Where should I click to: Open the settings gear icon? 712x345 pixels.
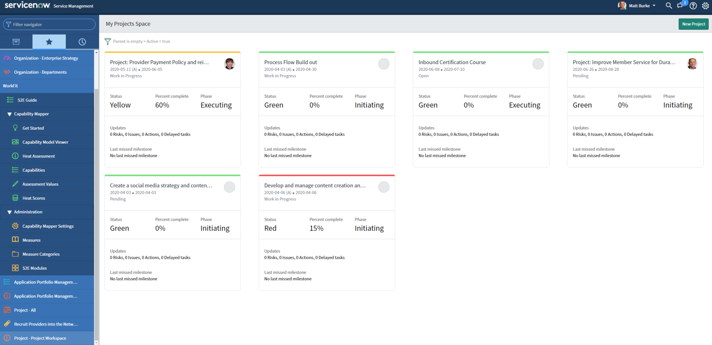coord(705,6)
